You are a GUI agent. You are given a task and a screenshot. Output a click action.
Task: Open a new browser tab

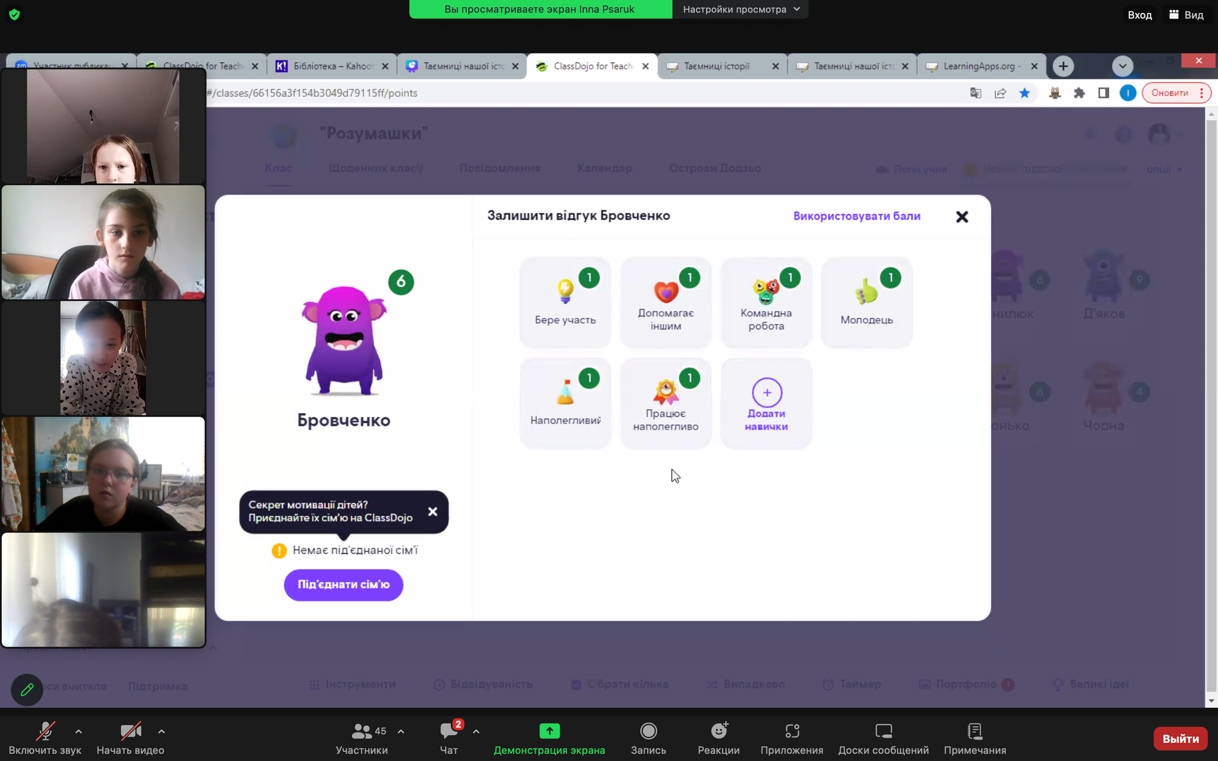click(1063, 66)
